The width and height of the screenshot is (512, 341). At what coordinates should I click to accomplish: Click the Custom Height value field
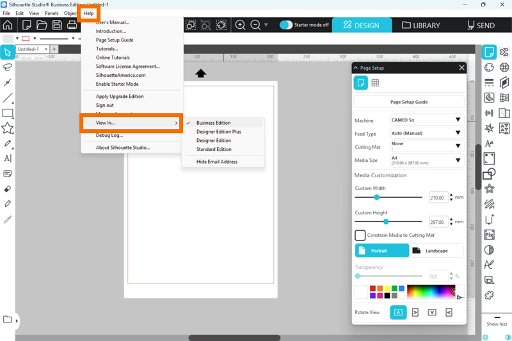point(438,222)
